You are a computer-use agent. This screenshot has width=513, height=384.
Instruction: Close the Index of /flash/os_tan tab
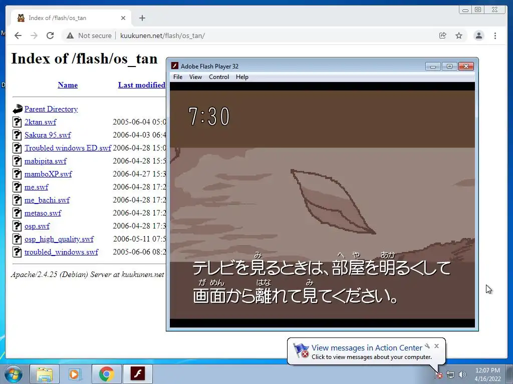[123, 18]
